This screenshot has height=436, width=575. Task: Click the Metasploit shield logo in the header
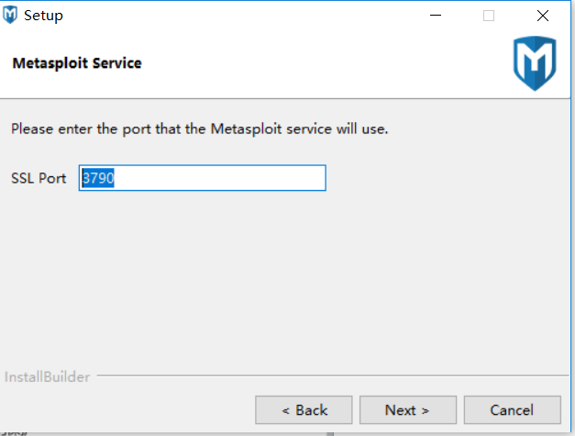point(534,63)
